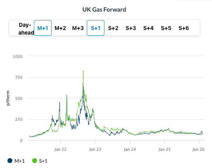Click the Jan 26 x-axis label
The width and height of the screenshot is (212, 168).
click(199, 149)
